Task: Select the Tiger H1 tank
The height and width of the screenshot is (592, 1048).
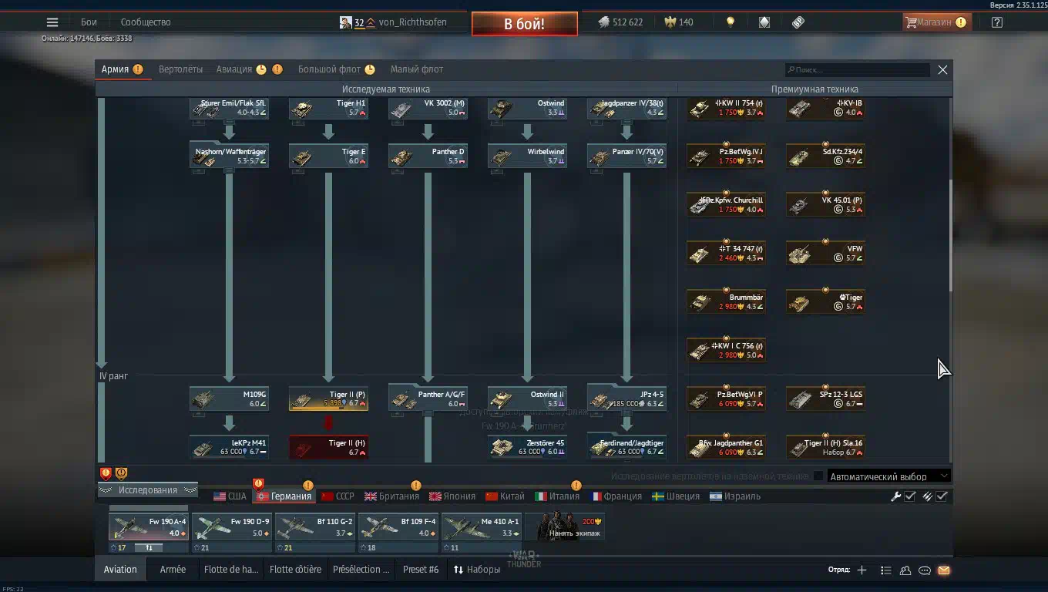Action: click(328, 108)
